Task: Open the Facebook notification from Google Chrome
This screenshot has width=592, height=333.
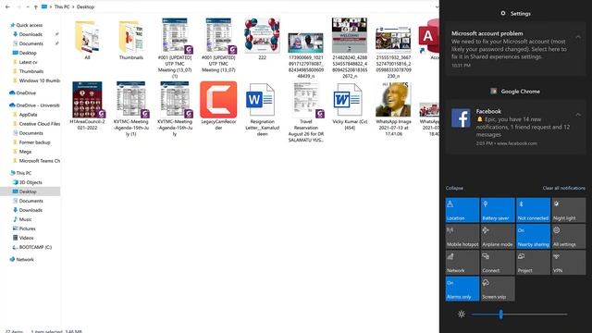Action: pos(515,128)
